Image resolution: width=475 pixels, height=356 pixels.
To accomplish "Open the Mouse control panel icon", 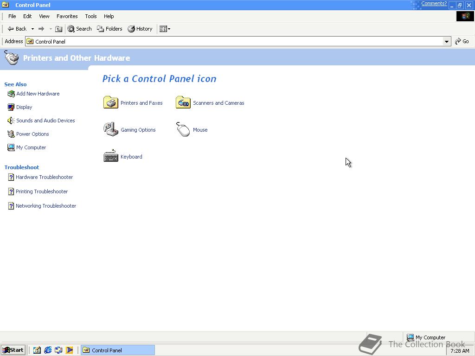I will (183, 130).
